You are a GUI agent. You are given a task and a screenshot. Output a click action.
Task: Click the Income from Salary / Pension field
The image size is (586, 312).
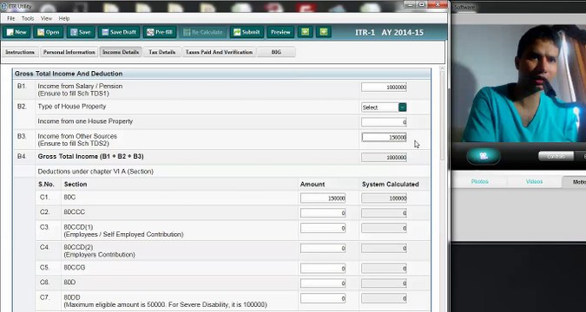click(x=384, y=87)
